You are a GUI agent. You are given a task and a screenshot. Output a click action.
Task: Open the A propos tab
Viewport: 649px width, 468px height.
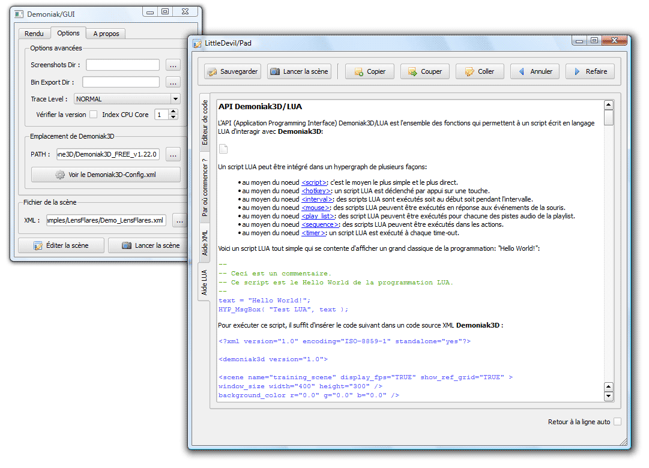tap(106, 34)
